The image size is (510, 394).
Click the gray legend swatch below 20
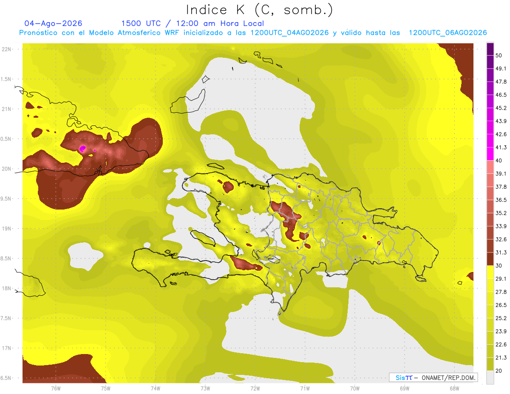[x=490, y=377]
